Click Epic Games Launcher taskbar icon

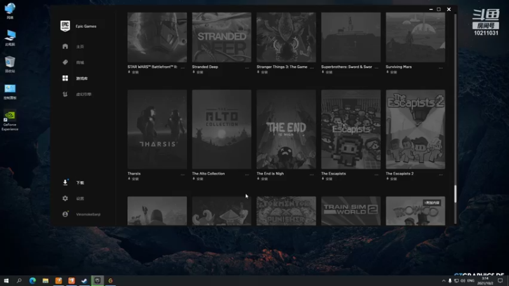click(x=97, y=280)
